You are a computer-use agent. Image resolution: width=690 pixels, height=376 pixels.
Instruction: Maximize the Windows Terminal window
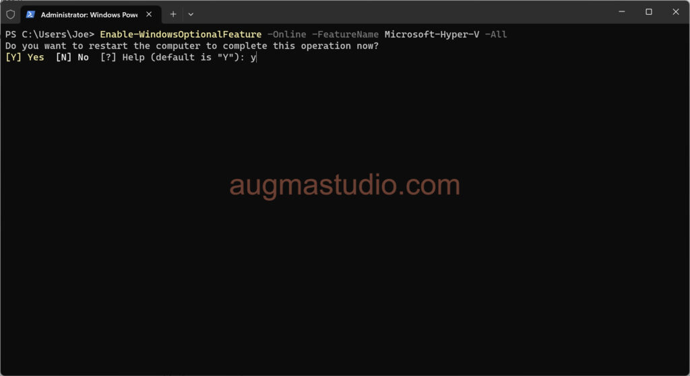click(648, 12)
